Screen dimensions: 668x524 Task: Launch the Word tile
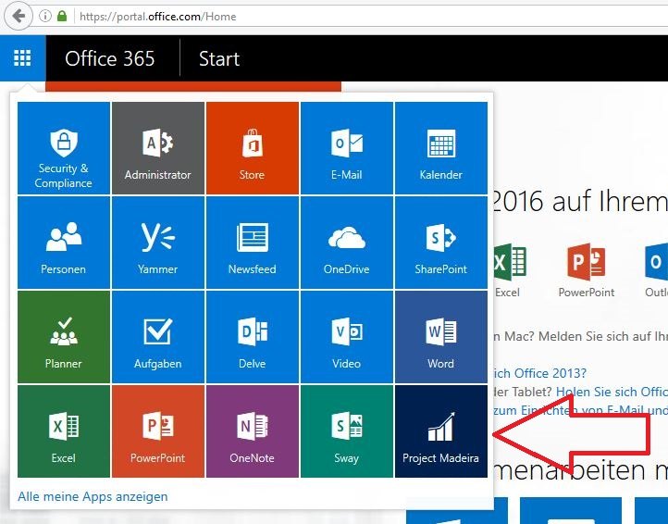coord(441,337)
